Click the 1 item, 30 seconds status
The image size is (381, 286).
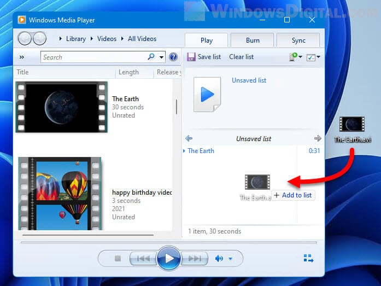tap(215, 231)
